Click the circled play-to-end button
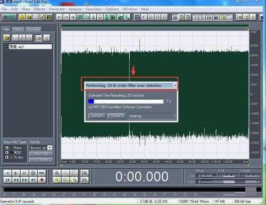 click(x=33, y=173)
